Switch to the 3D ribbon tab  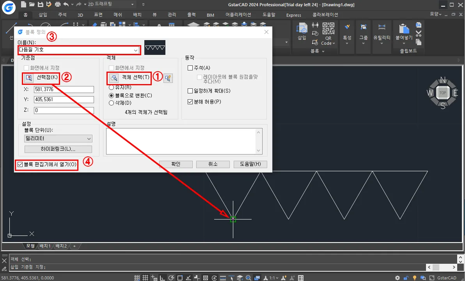[80, 15]
